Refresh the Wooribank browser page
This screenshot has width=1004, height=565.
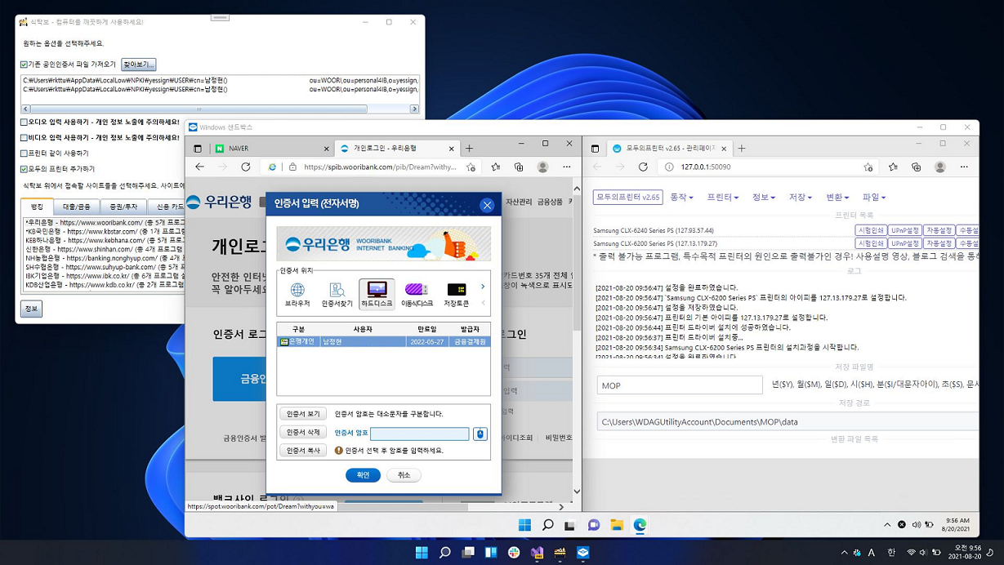pos(245,167)
